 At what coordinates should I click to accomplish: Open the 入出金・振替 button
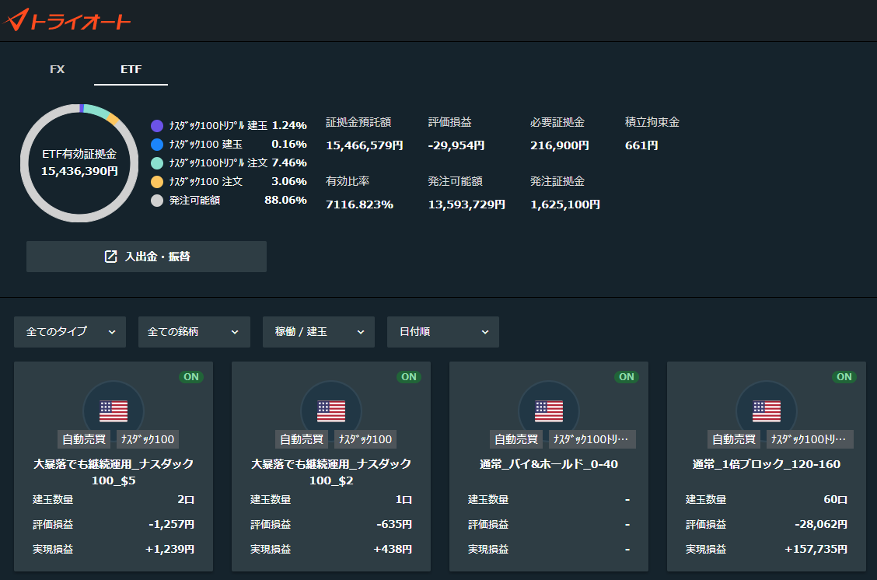146,257
